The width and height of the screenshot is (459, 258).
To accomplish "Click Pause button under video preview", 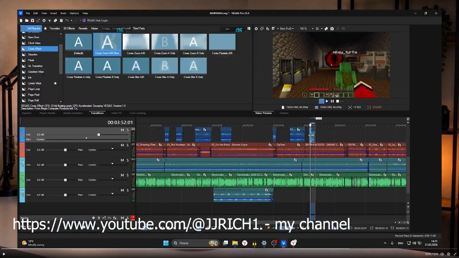I will (x=332, y=101).
